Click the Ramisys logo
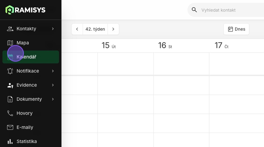Viewport: 264px width, 147px height. pos(25,10)
